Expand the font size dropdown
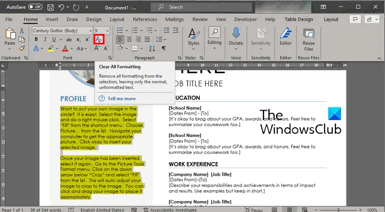The height and width of the screenshot is (212, 385). pos(108,31)
